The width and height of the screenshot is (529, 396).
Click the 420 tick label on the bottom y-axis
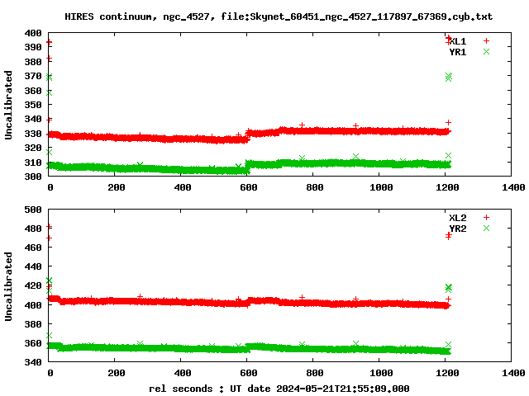click(33, 286)
